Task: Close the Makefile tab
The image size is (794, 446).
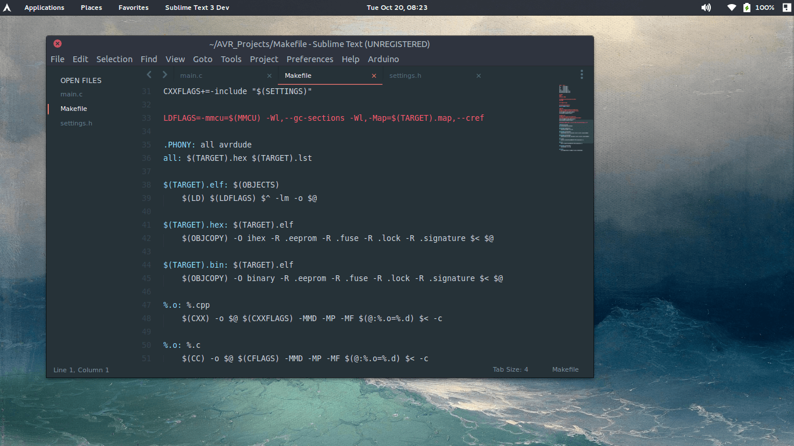Action: [374, 75]
